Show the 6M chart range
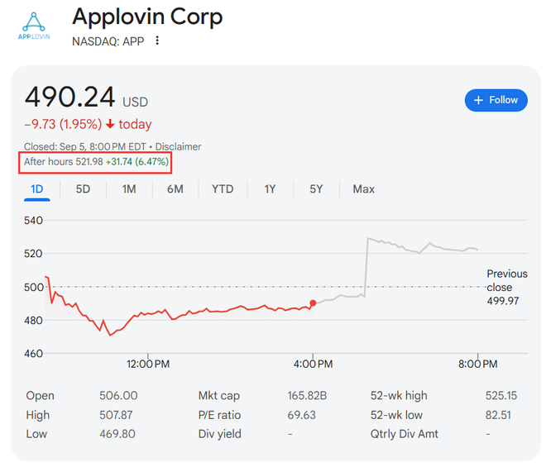 click(175, 189)
